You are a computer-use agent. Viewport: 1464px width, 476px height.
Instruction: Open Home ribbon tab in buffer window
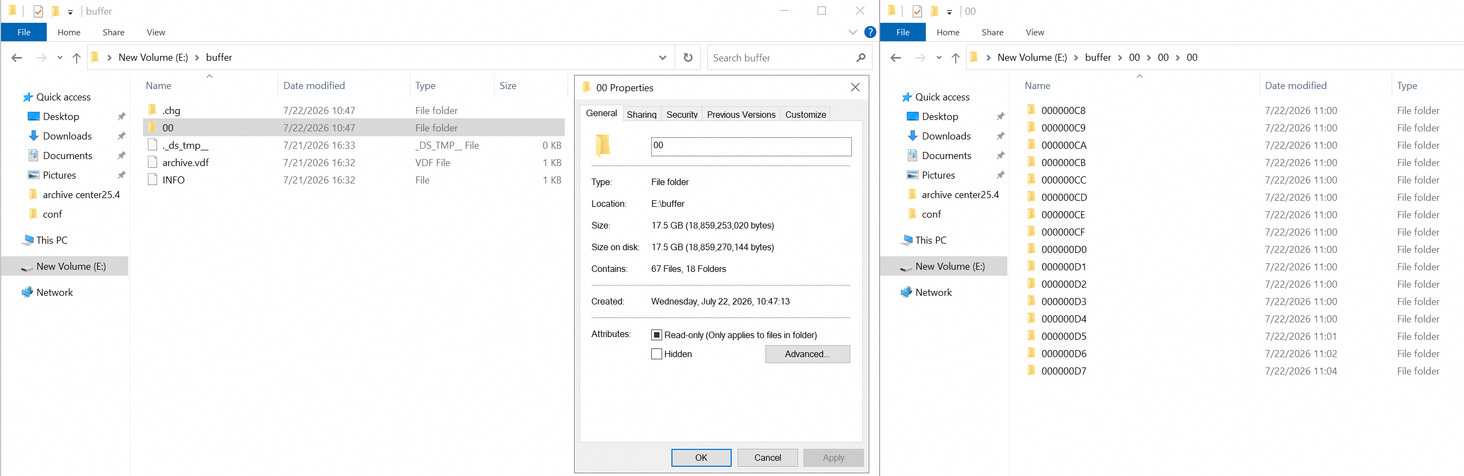click(x=68, y=33)
